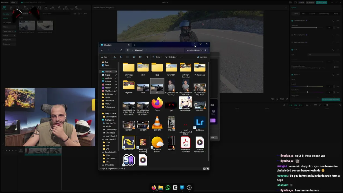Expand the address bar chevron after Masaüstü
The width and height of the screenshot is (343, 193).
(146, 50)
